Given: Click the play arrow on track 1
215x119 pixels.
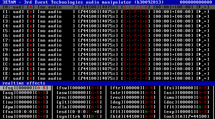Looking at the screenshot, I should coord(200,12).
